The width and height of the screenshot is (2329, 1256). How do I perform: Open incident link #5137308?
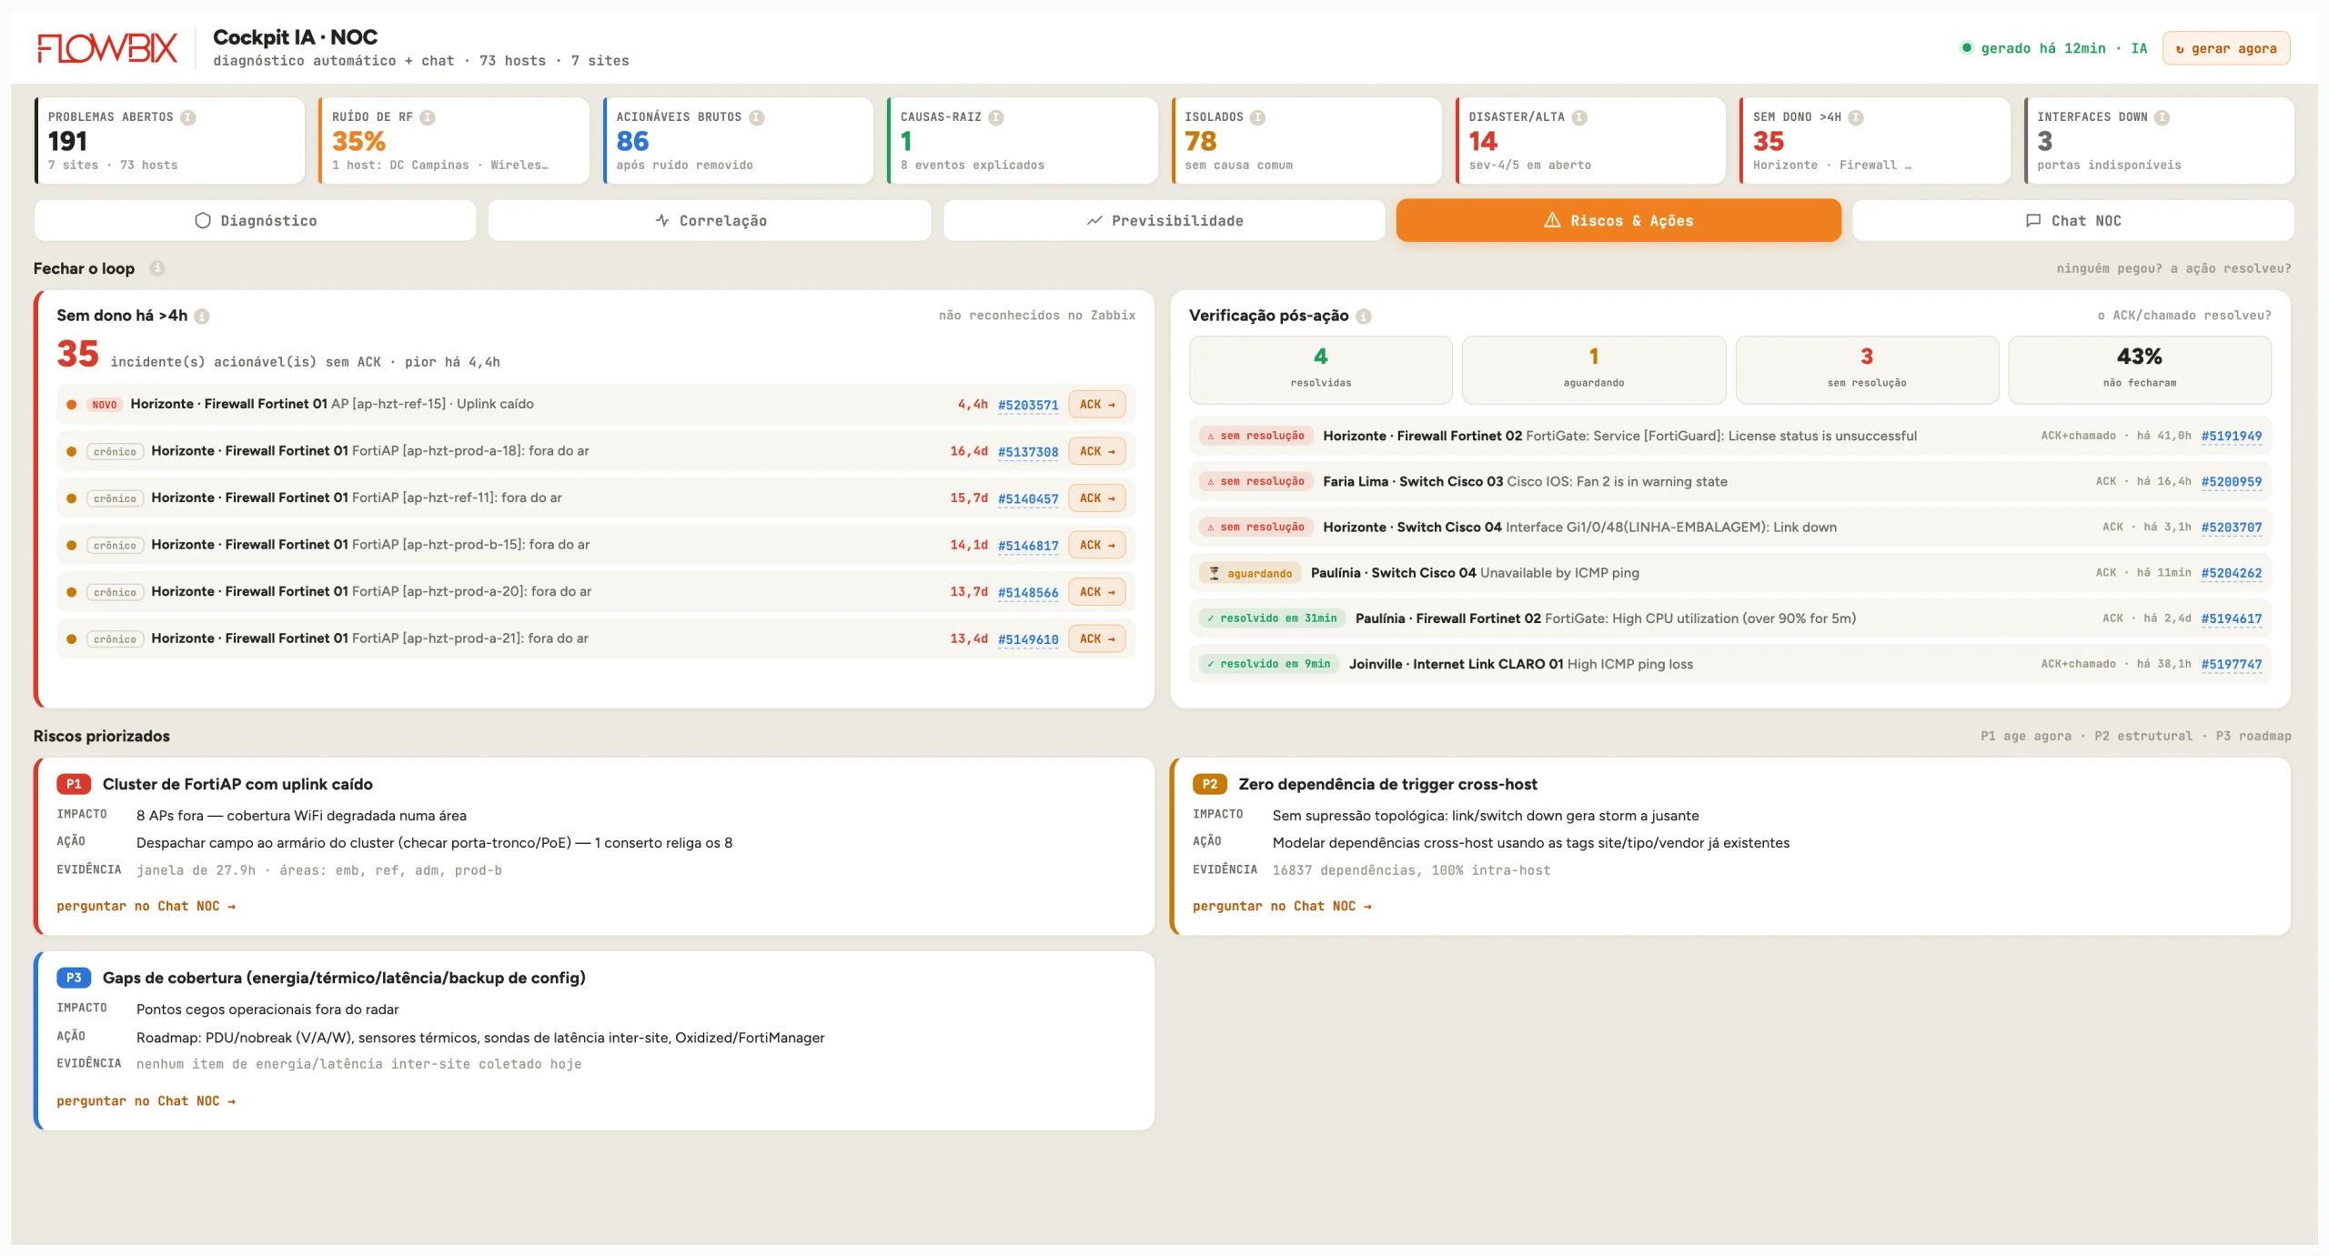[1028, 452]
